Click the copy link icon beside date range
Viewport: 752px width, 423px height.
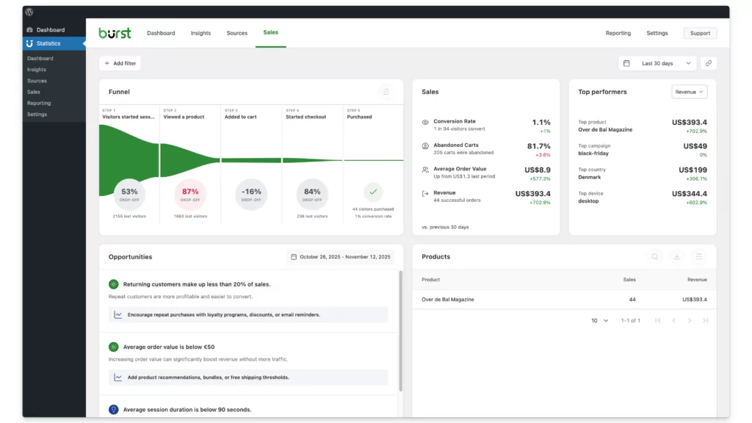[708, 63]
